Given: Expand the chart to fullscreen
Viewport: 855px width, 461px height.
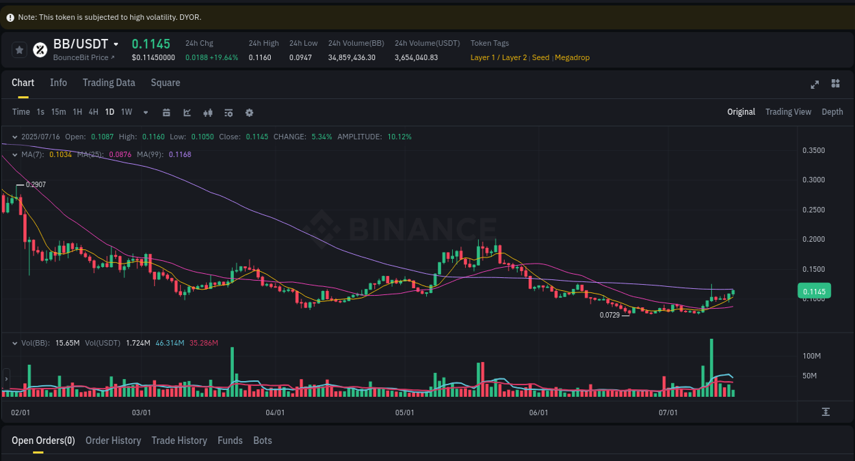Looking at the screenshot, I should coord(815,84).
